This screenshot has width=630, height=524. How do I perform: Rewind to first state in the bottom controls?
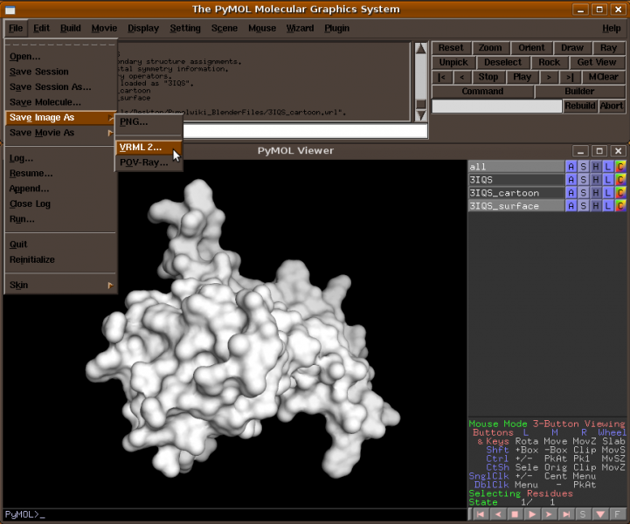coord(480,514)
